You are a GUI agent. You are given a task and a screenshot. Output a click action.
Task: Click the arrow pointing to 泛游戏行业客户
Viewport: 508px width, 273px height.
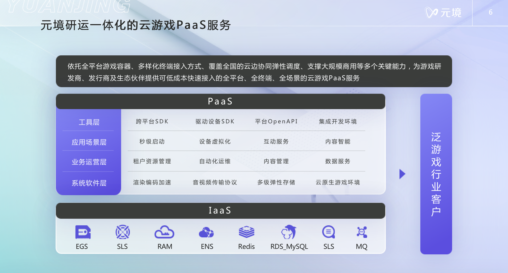(402, 174)
